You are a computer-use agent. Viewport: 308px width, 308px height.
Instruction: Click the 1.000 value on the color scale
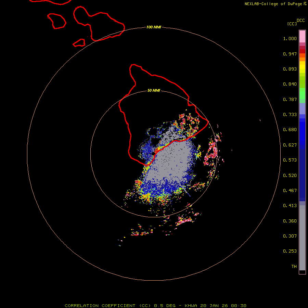tap(290, 38)
